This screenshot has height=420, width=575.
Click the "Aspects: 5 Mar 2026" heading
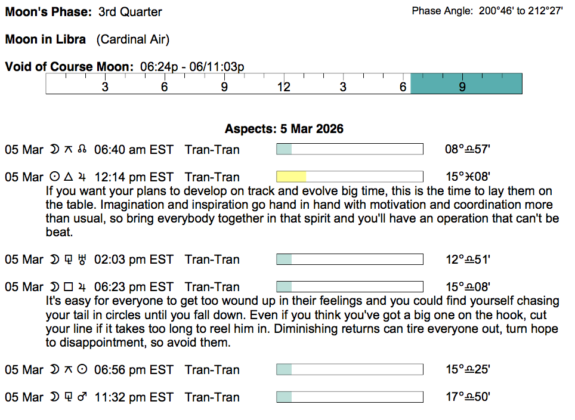click(x=284, y=129)
